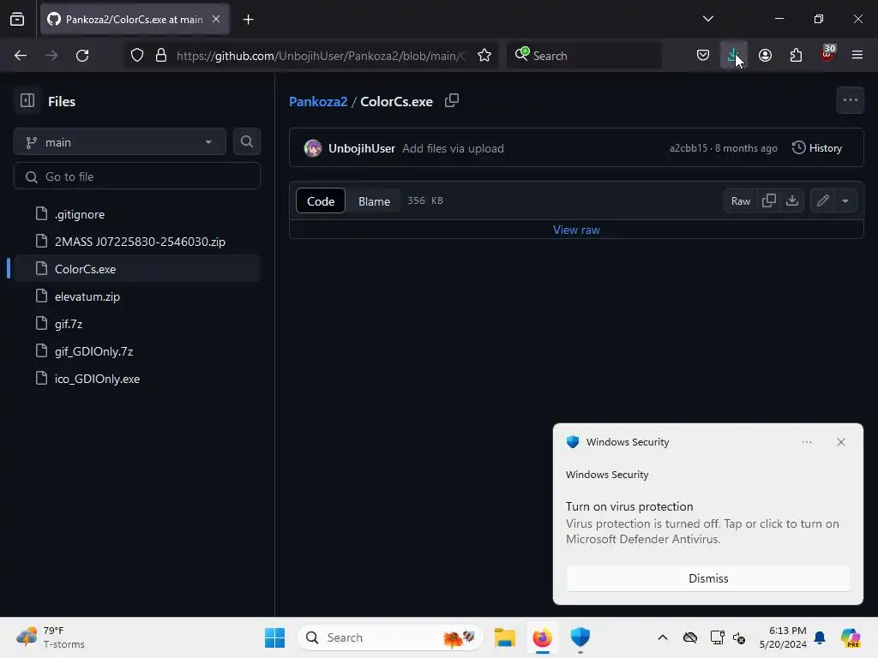The image size is (878, 658).
Task: Open the main branch selector dropdown
Action: [120, 142]
